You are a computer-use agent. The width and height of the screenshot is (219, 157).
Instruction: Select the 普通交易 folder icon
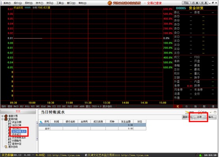coord(6,116)
